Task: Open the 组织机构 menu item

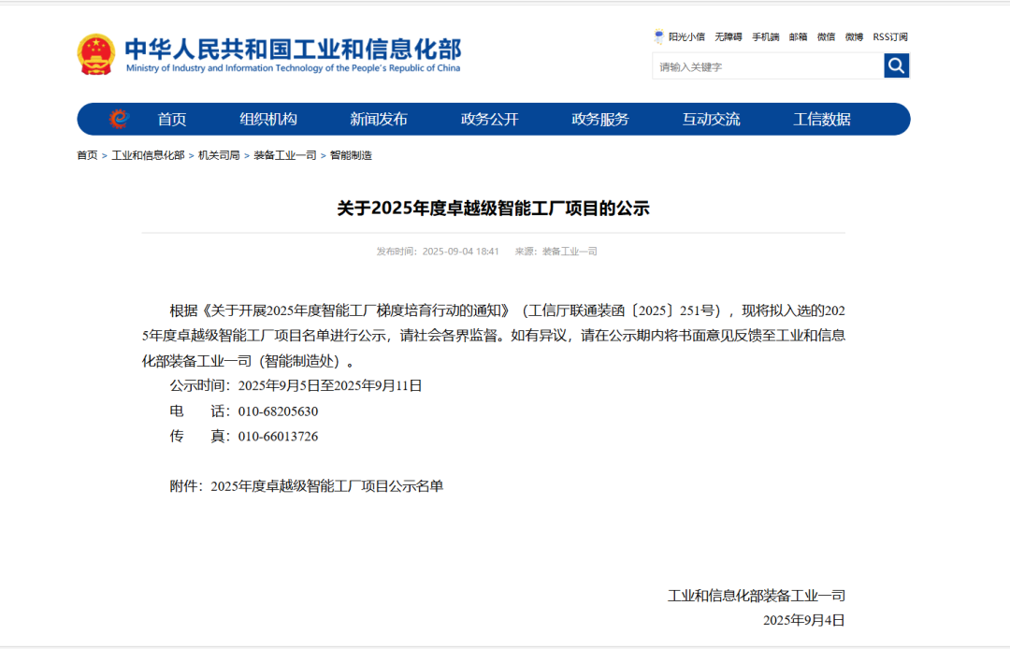Action: click(x=268, y=119)
